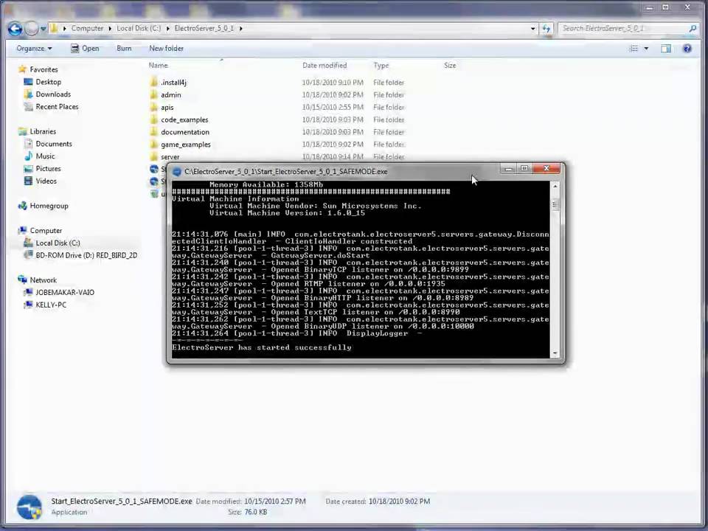
Task: Click the console scrollbar down arrow
Action: [x=555, y=353]
